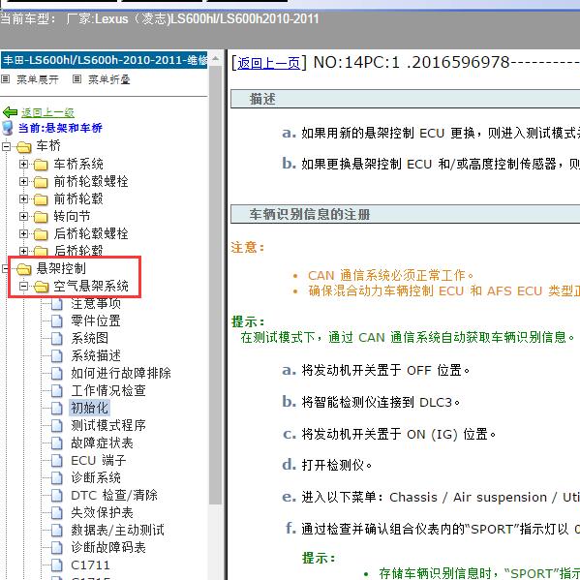
Task: Click the 初始化 page icon
Action: (x=56, y=408)
